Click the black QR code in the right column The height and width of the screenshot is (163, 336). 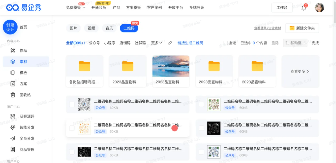pos(214,128)
